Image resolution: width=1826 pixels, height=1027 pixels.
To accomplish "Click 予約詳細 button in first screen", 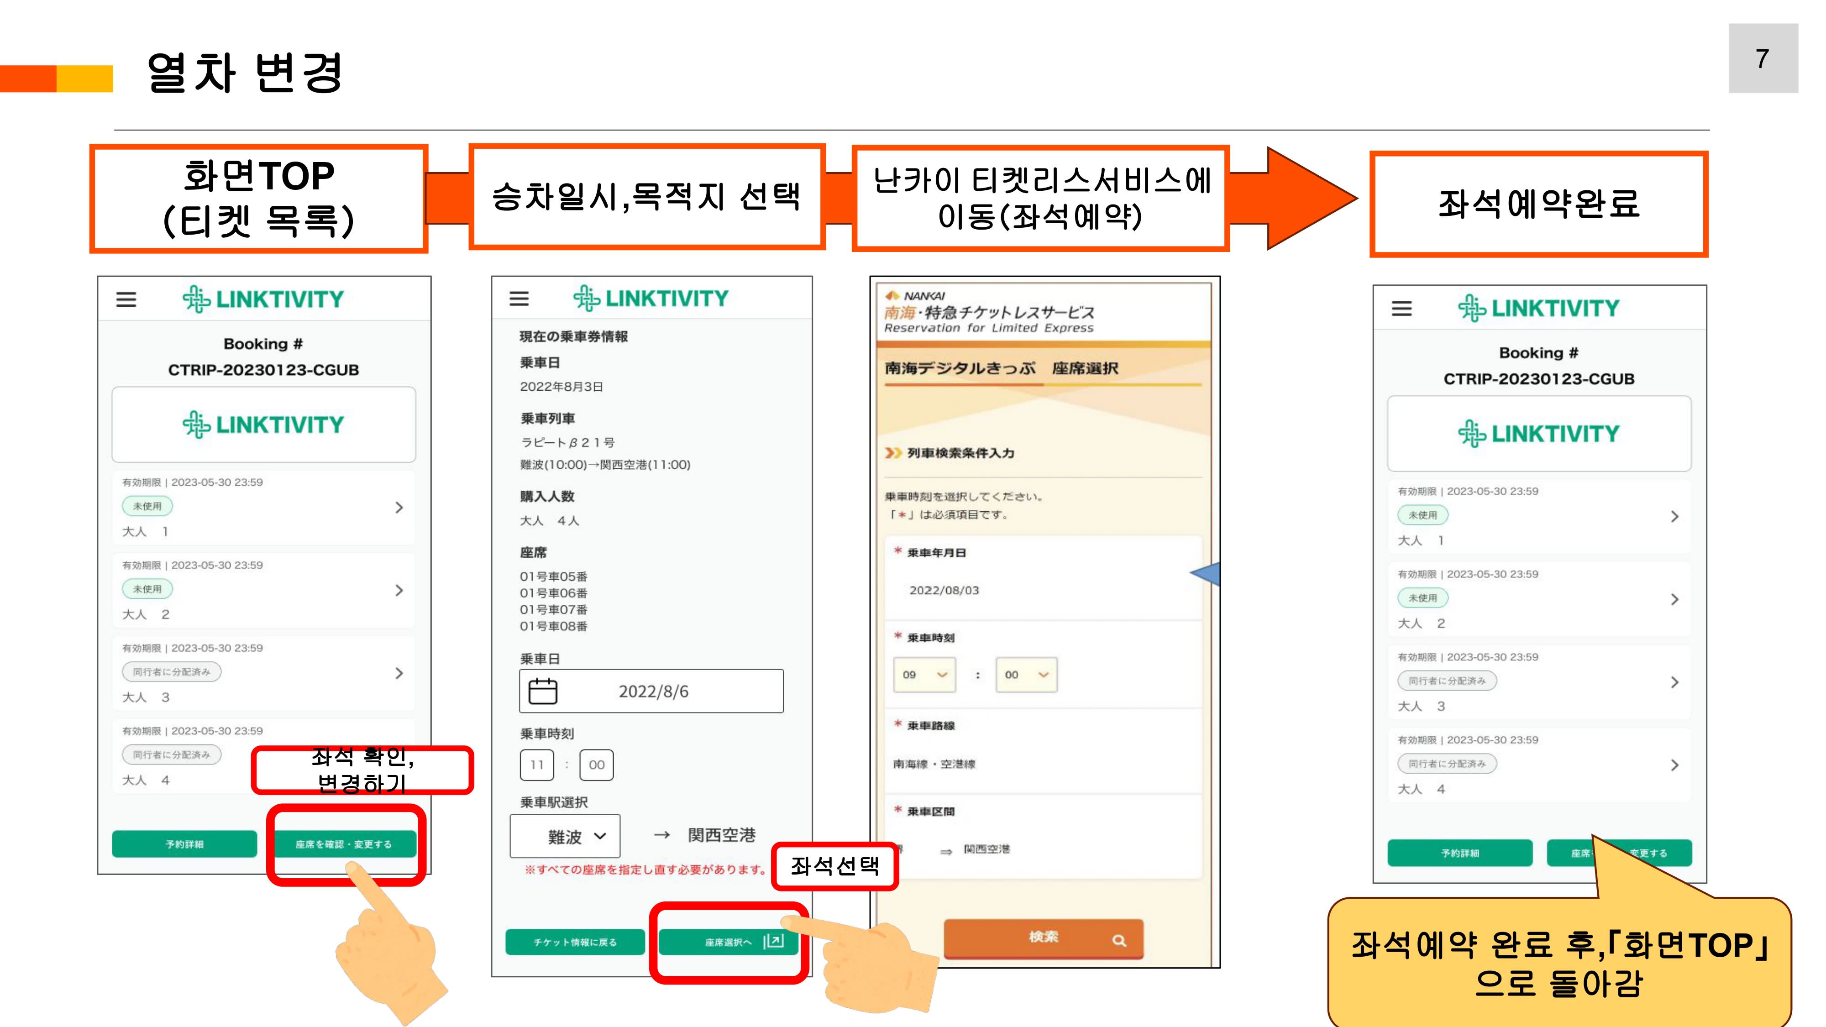I will pos(184,844).
